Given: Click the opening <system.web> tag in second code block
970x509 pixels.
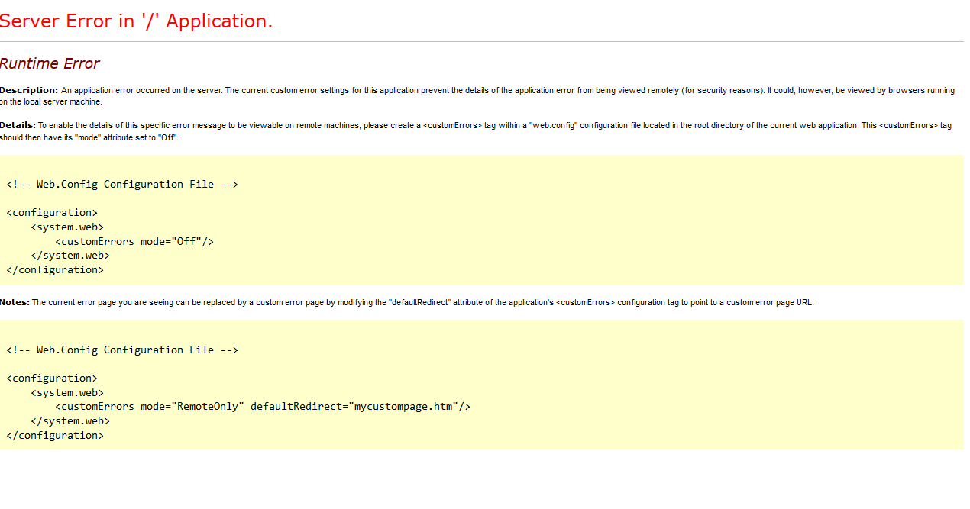Looking at the screenshot, I should (67, 392).
